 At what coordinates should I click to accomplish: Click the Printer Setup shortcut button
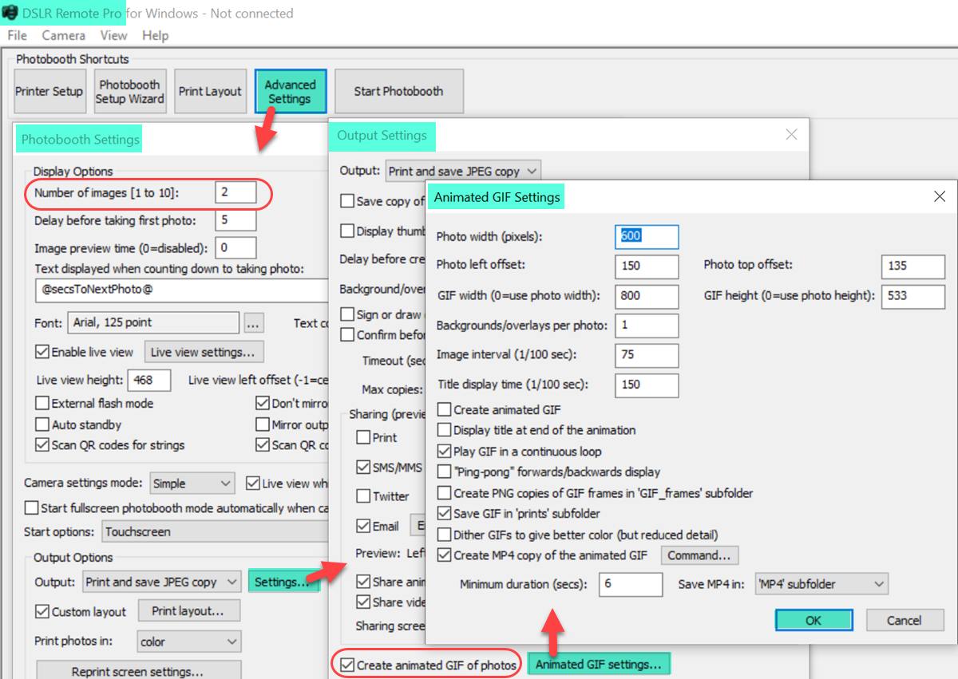point(49,91)
